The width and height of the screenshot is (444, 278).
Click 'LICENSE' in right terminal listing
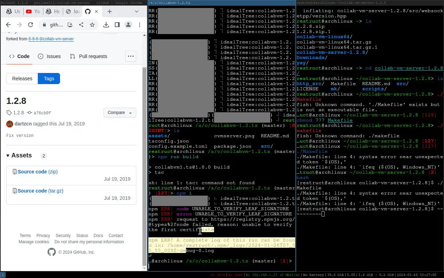(x=307, y=89)
